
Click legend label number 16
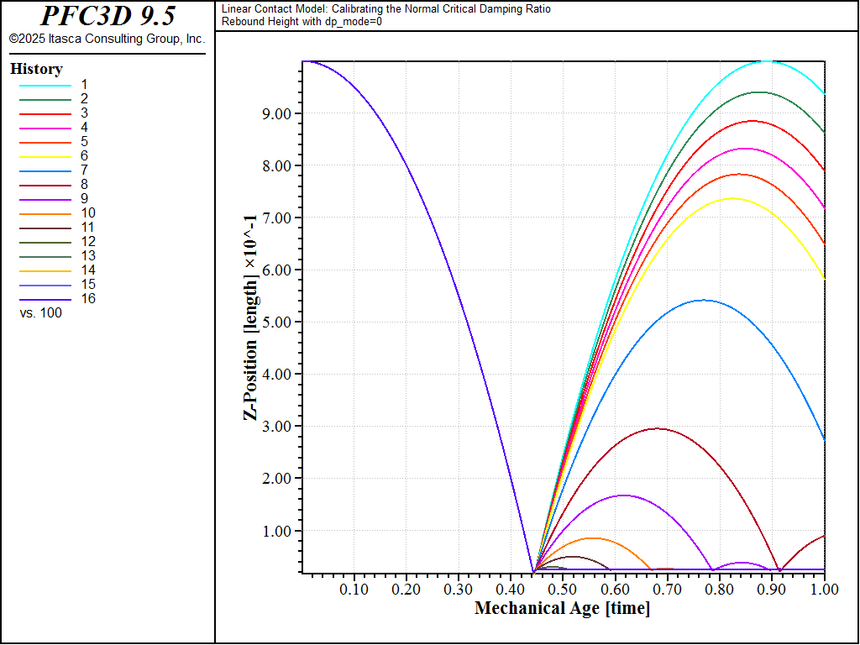coord(87,298)
